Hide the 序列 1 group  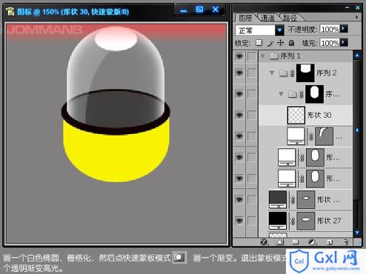tap(239, 56)
